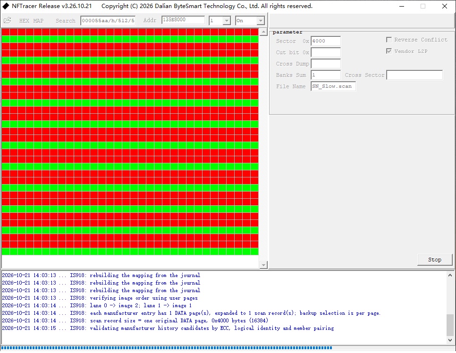Stop the running scan

435,260
